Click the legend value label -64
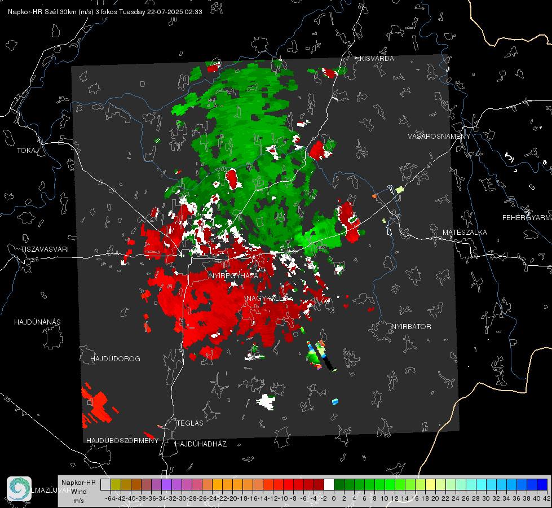Image resolution: width=552 pixels, height=508 pixels. tap(110, 498)
